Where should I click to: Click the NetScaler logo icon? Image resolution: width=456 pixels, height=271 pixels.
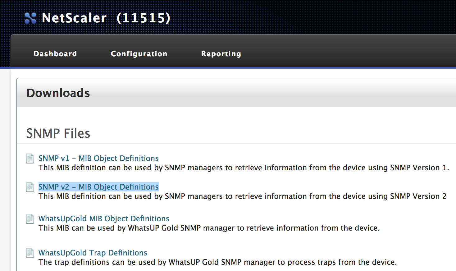point(30,18)
